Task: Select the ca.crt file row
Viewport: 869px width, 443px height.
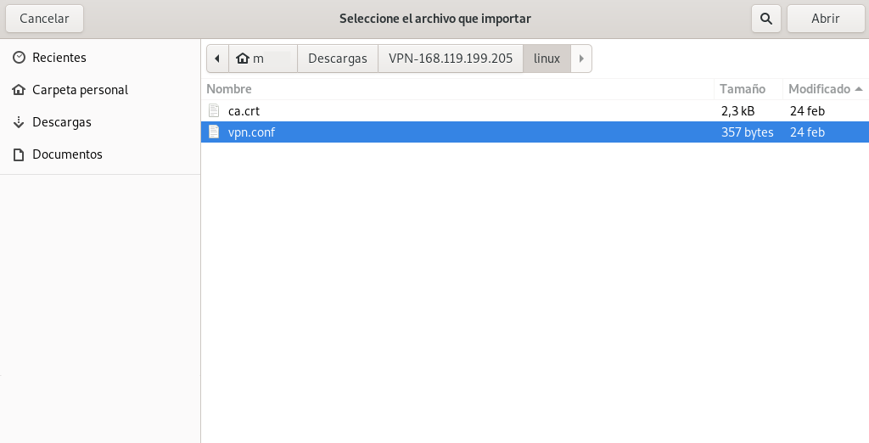Action: [x=535, y=111]
